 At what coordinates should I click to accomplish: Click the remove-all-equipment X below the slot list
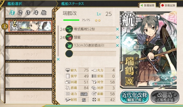(58, 59)
